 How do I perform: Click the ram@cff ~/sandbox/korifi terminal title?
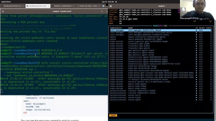[62, 11]
